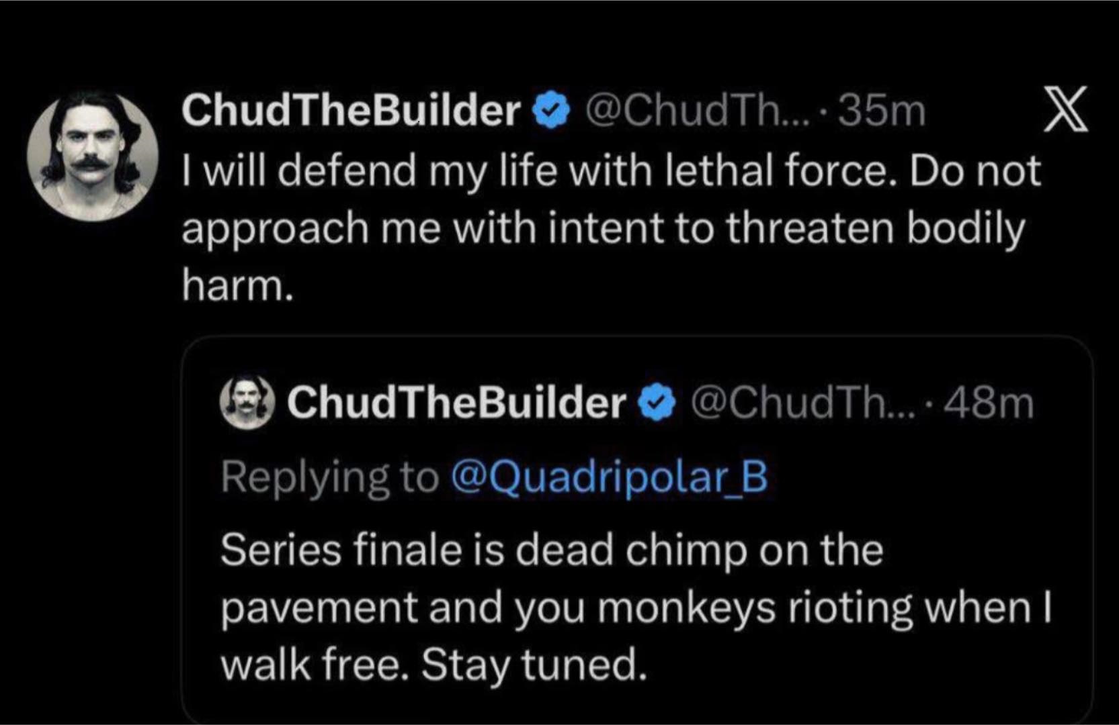Click the X logo icon

pos(1064,110)
